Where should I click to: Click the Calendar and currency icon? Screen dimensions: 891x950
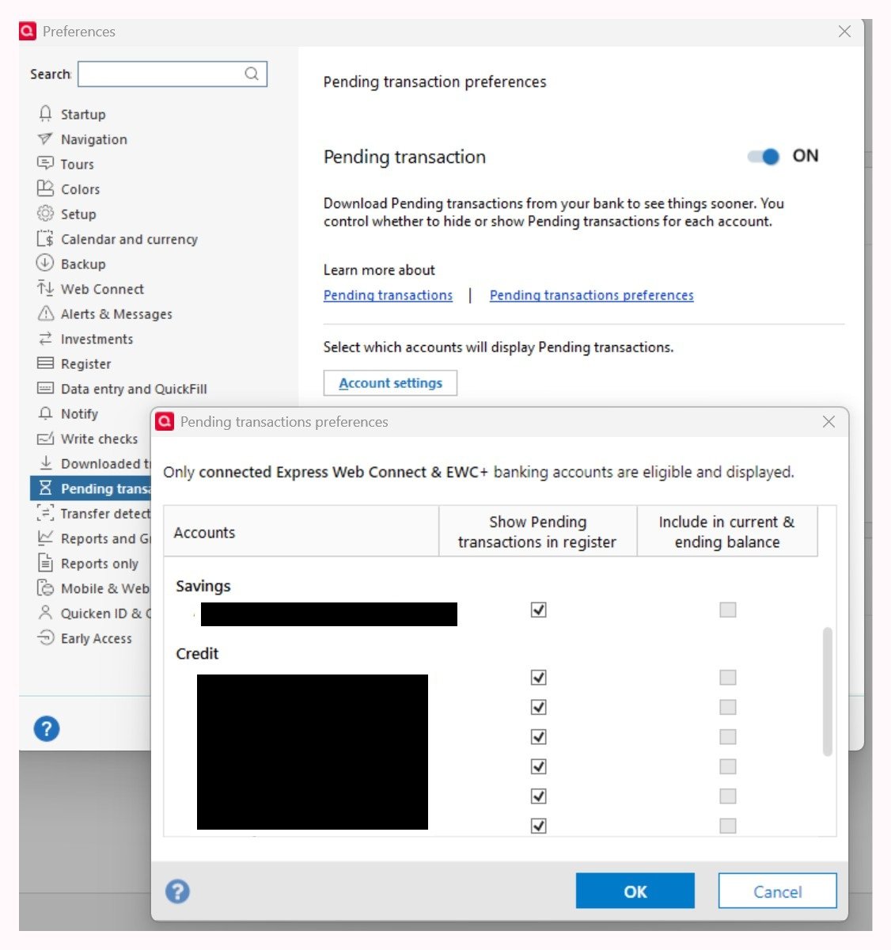pos(45,238)
